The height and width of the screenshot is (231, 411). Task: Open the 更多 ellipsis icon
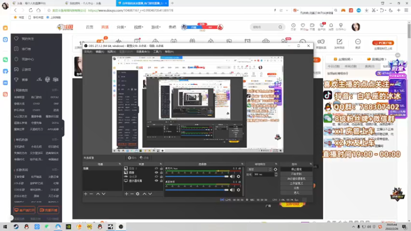point(358,42)
